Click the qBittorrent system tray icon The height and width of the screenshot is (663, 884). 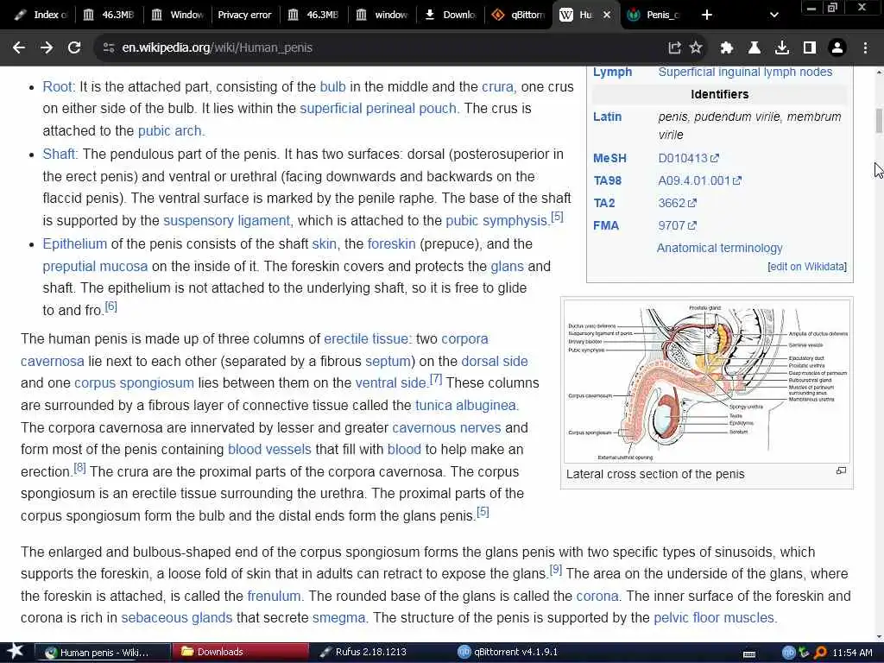pyautogui.click(x=788, y=653)
